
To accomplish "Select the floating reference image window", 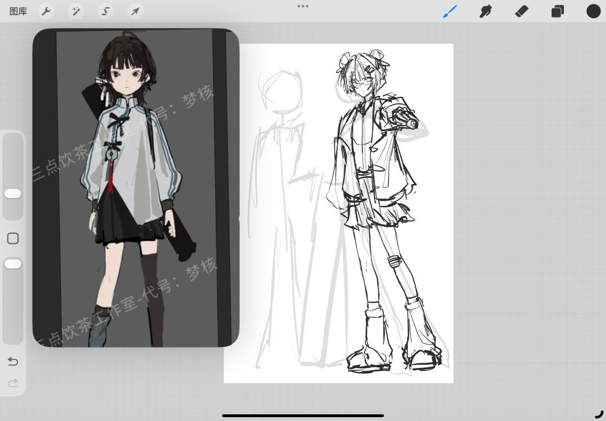I will 136,188.
